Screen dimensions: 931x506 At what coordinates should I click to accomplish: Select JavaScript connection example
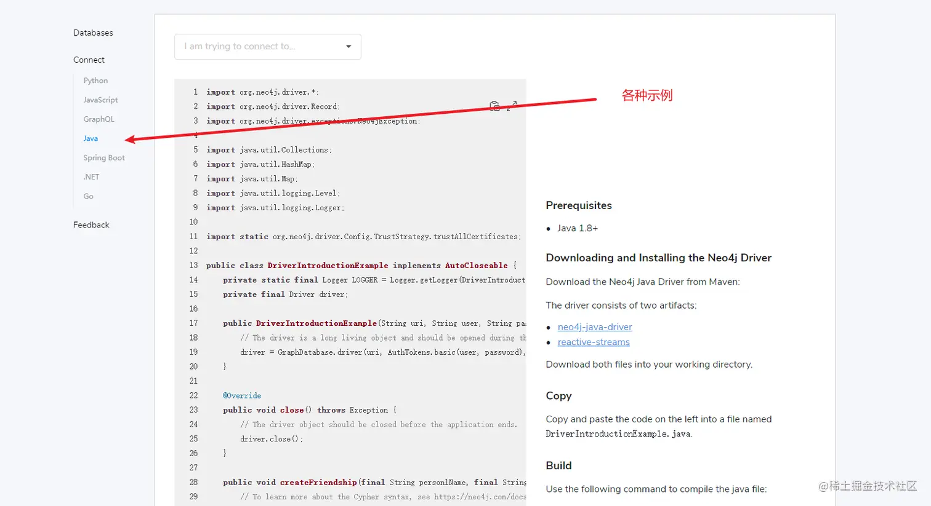100,100
